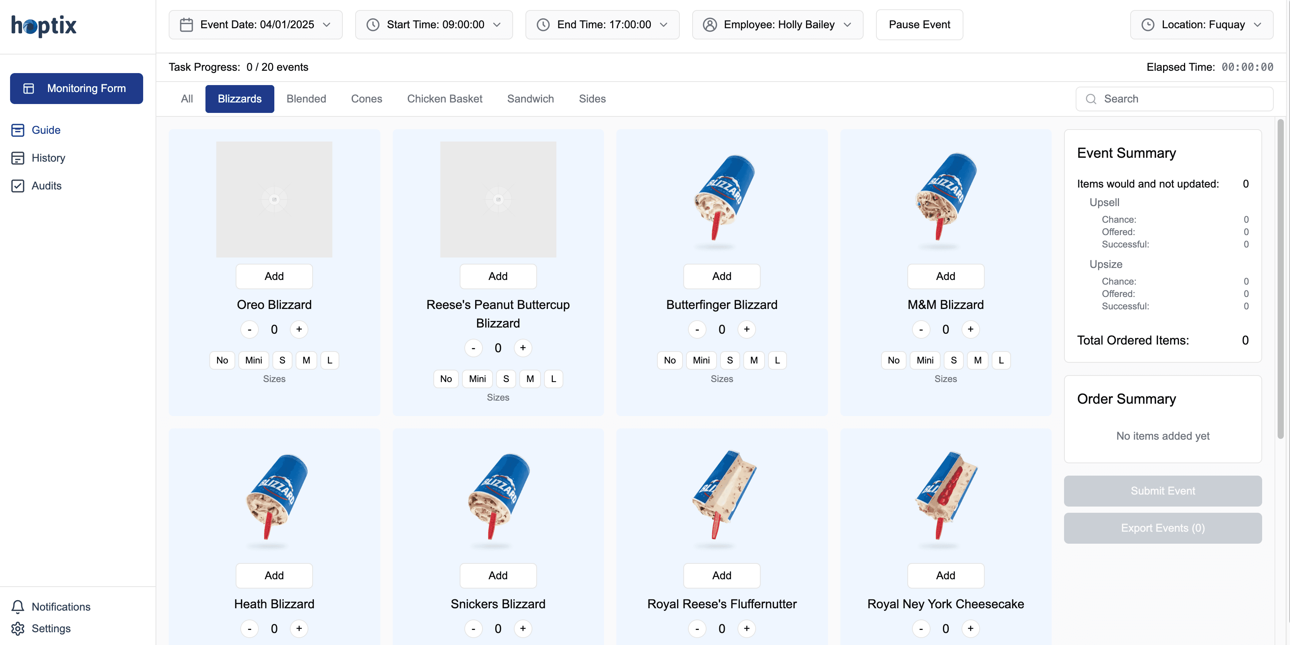Click the Notifications bell icon
This screenshot has height=645, width=1290.
[x=17, y=606]
